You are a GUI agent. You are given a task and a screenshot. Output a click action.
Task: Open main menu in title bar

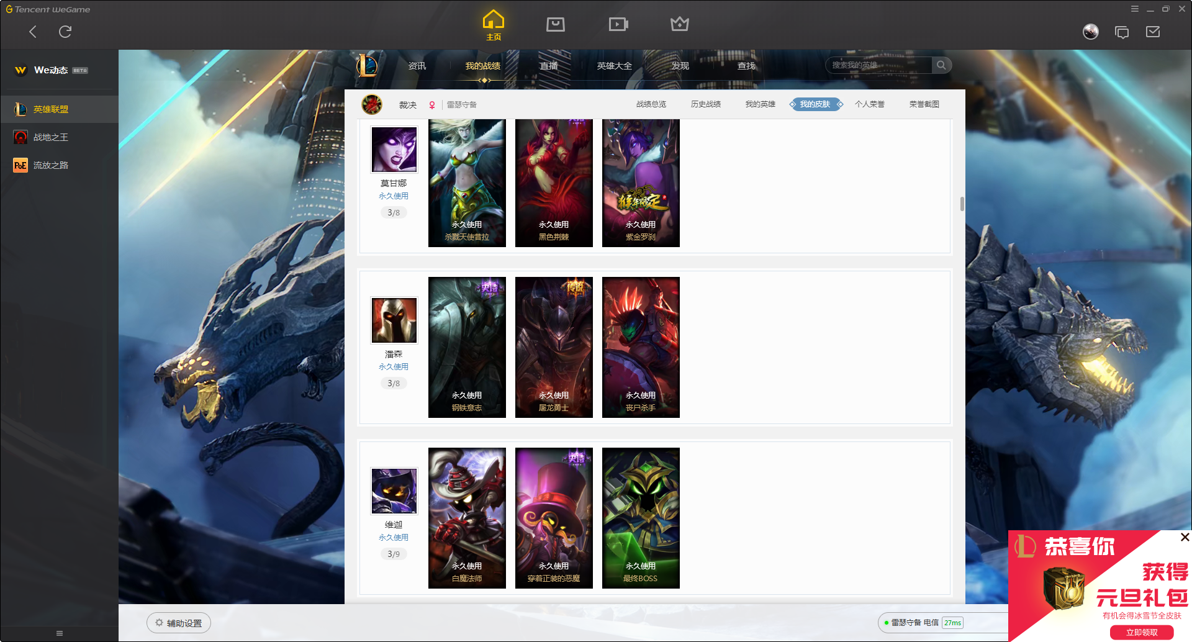1135,9
